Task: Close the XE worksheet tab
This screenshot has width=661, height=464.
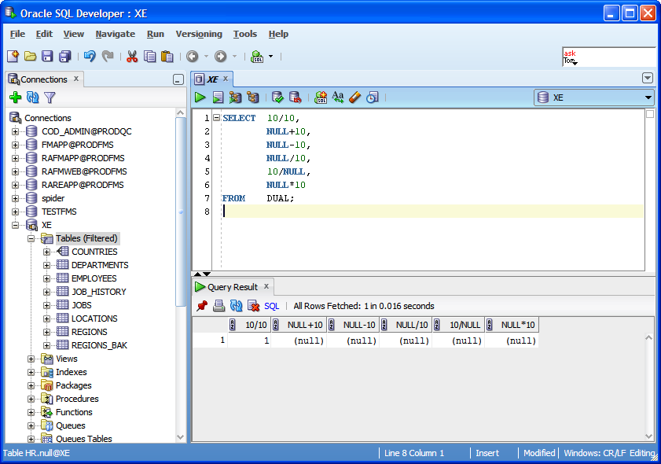Action: pyautogui.click(x=226, y=79)
